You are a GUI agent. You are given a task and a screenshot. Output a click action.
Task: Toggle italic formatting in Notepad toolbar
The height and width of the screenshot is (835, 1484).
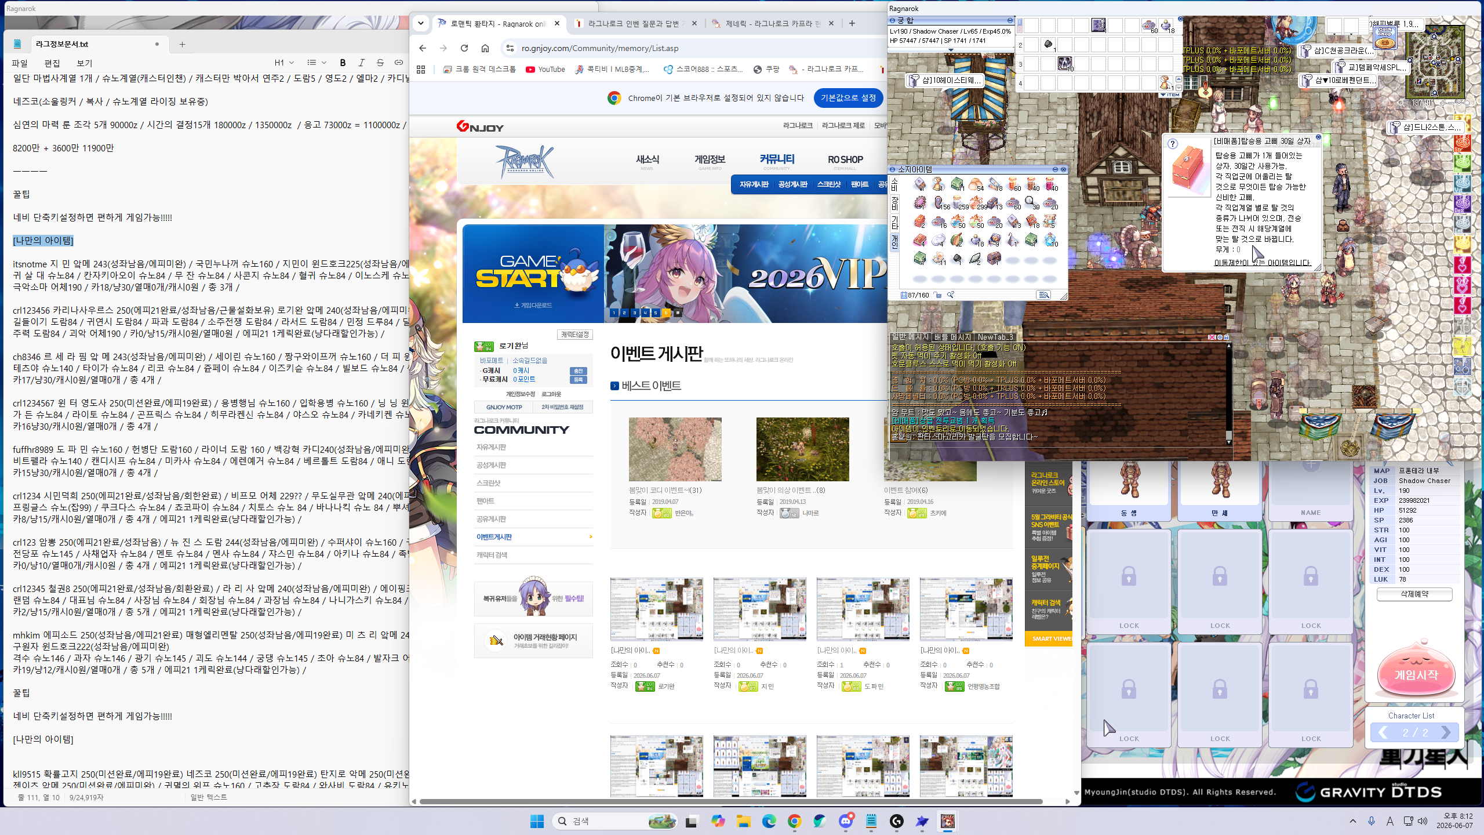point(361,63)
